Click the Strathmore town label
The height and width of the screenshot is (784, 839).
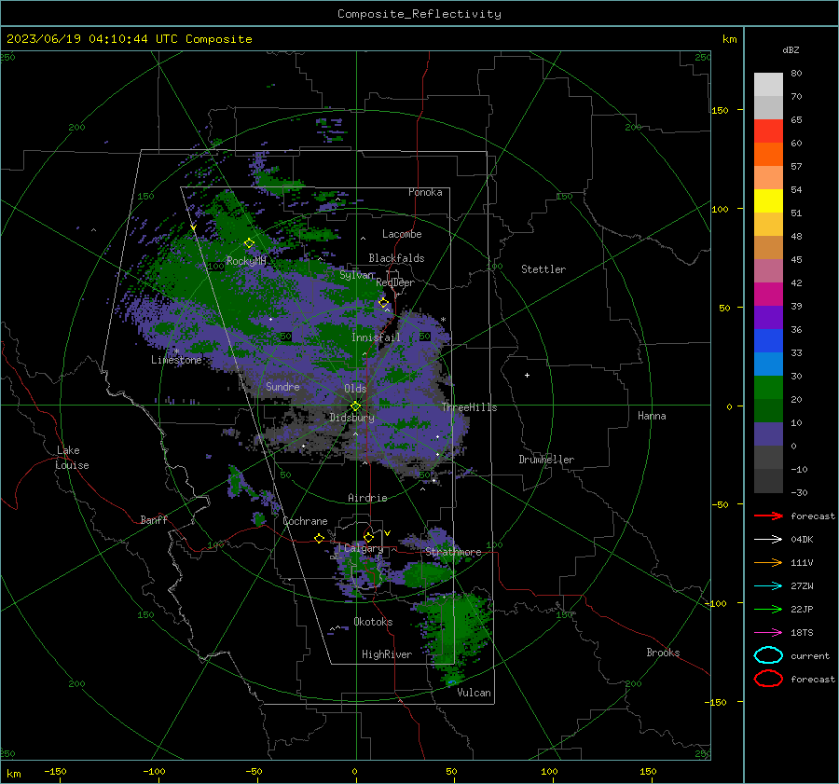pyautogui.click(x=453, y=552)
